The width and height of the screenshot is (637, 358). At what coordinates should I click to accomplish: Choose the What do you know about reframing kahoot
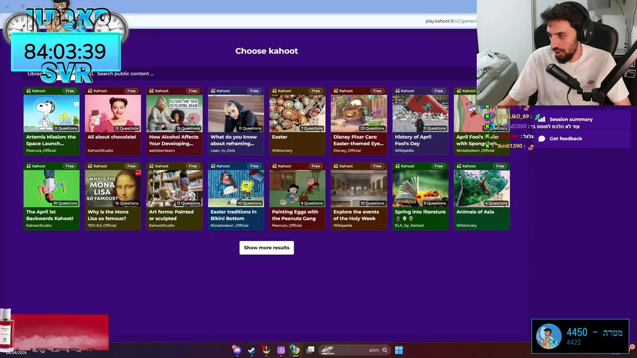click(236, 121)
